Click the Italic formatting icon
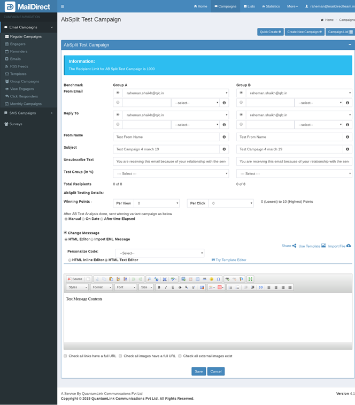The width and height of the screenshot is (355, 405). 166,287
